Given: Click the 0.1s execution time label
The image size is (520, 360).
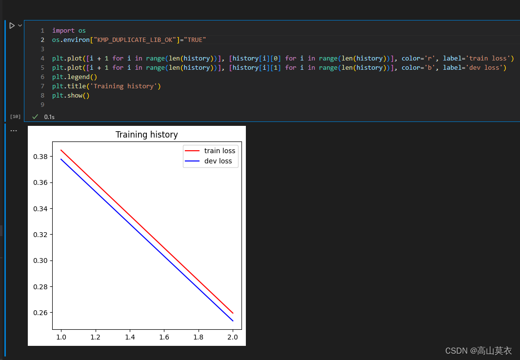Looking at the screenshot, I should [x=49, y=117].
